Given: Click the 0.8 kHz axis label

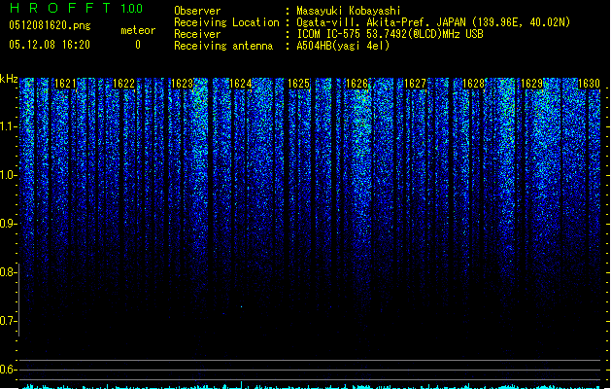Looking at the screenshot, I should pyautogui.click(x=9, y=272).
